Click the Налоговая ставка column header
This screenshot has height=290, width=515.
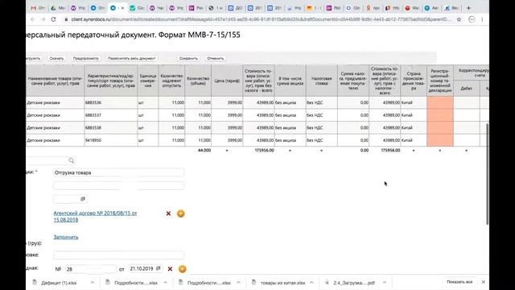point(322,81)
